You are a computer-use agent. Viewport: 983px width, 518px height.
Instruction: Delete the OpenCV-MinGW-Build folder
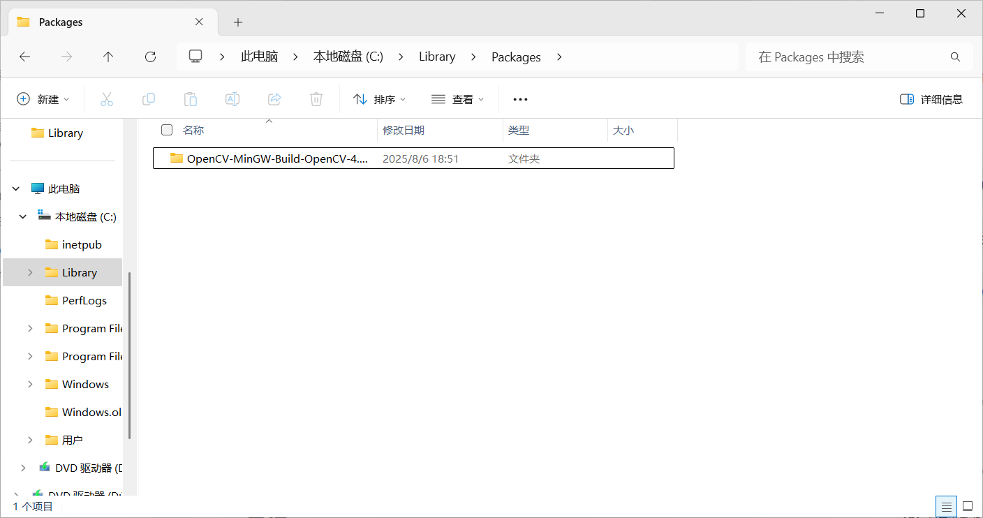point(316,98)
